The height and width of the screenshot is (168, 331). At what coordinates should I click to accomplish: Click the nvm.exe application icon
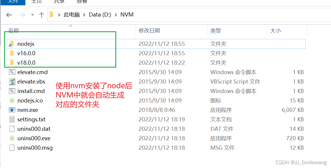pos(12,110)
